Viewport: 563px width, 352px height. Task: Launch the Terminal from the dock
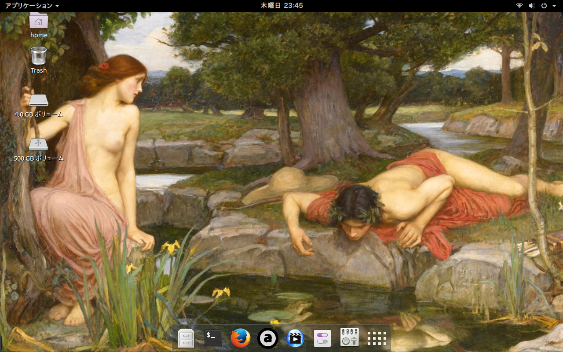point(213,338)
